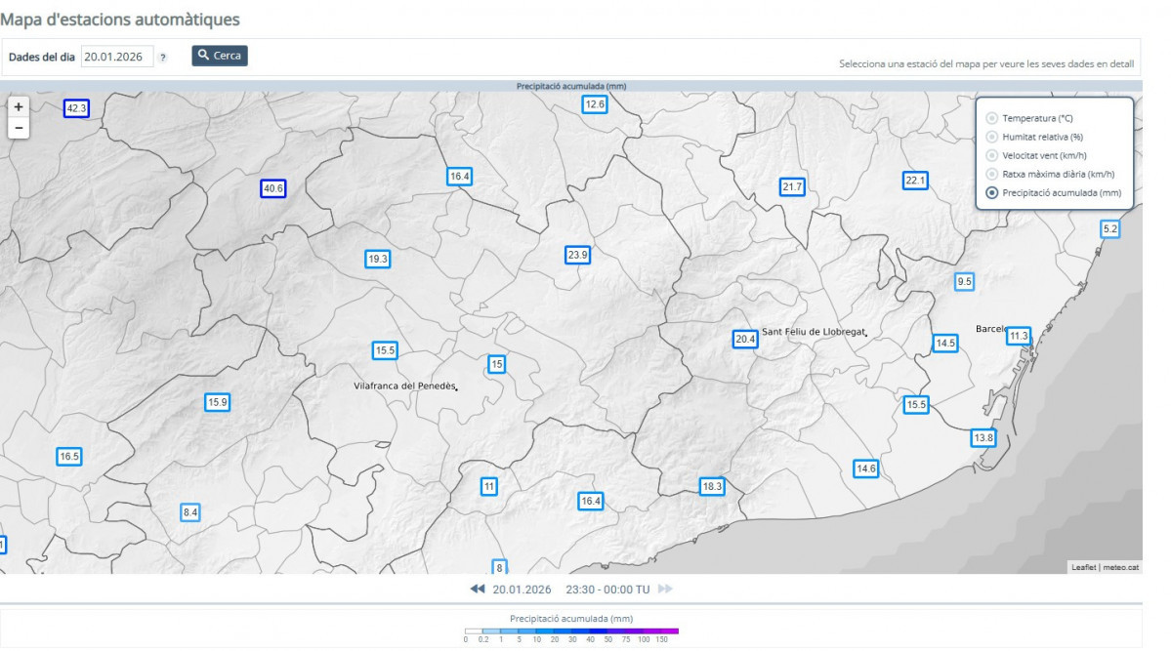Open station showing 20.4 mm

tap(745, 340)
